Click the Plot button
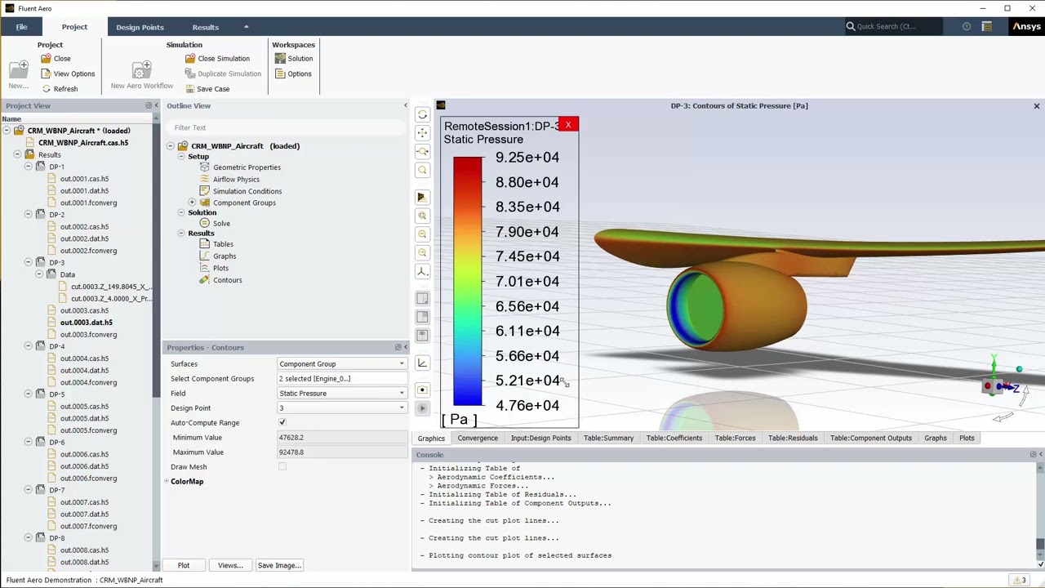The height and width of the screenshot is (588, 1045). [184, 565]
